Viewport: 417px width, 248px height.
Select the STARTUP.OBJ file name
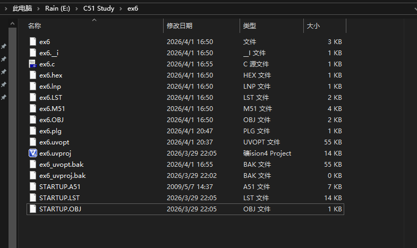click(61, 209)
